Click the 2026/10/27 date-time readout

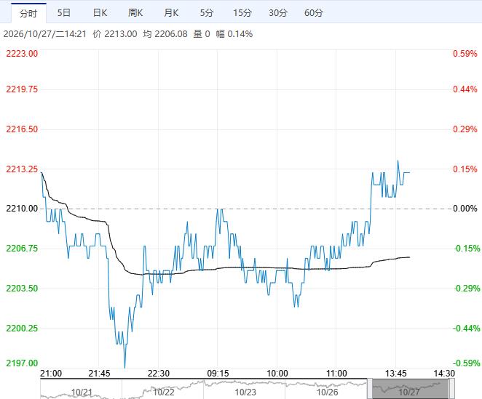[x=45, y=33]
